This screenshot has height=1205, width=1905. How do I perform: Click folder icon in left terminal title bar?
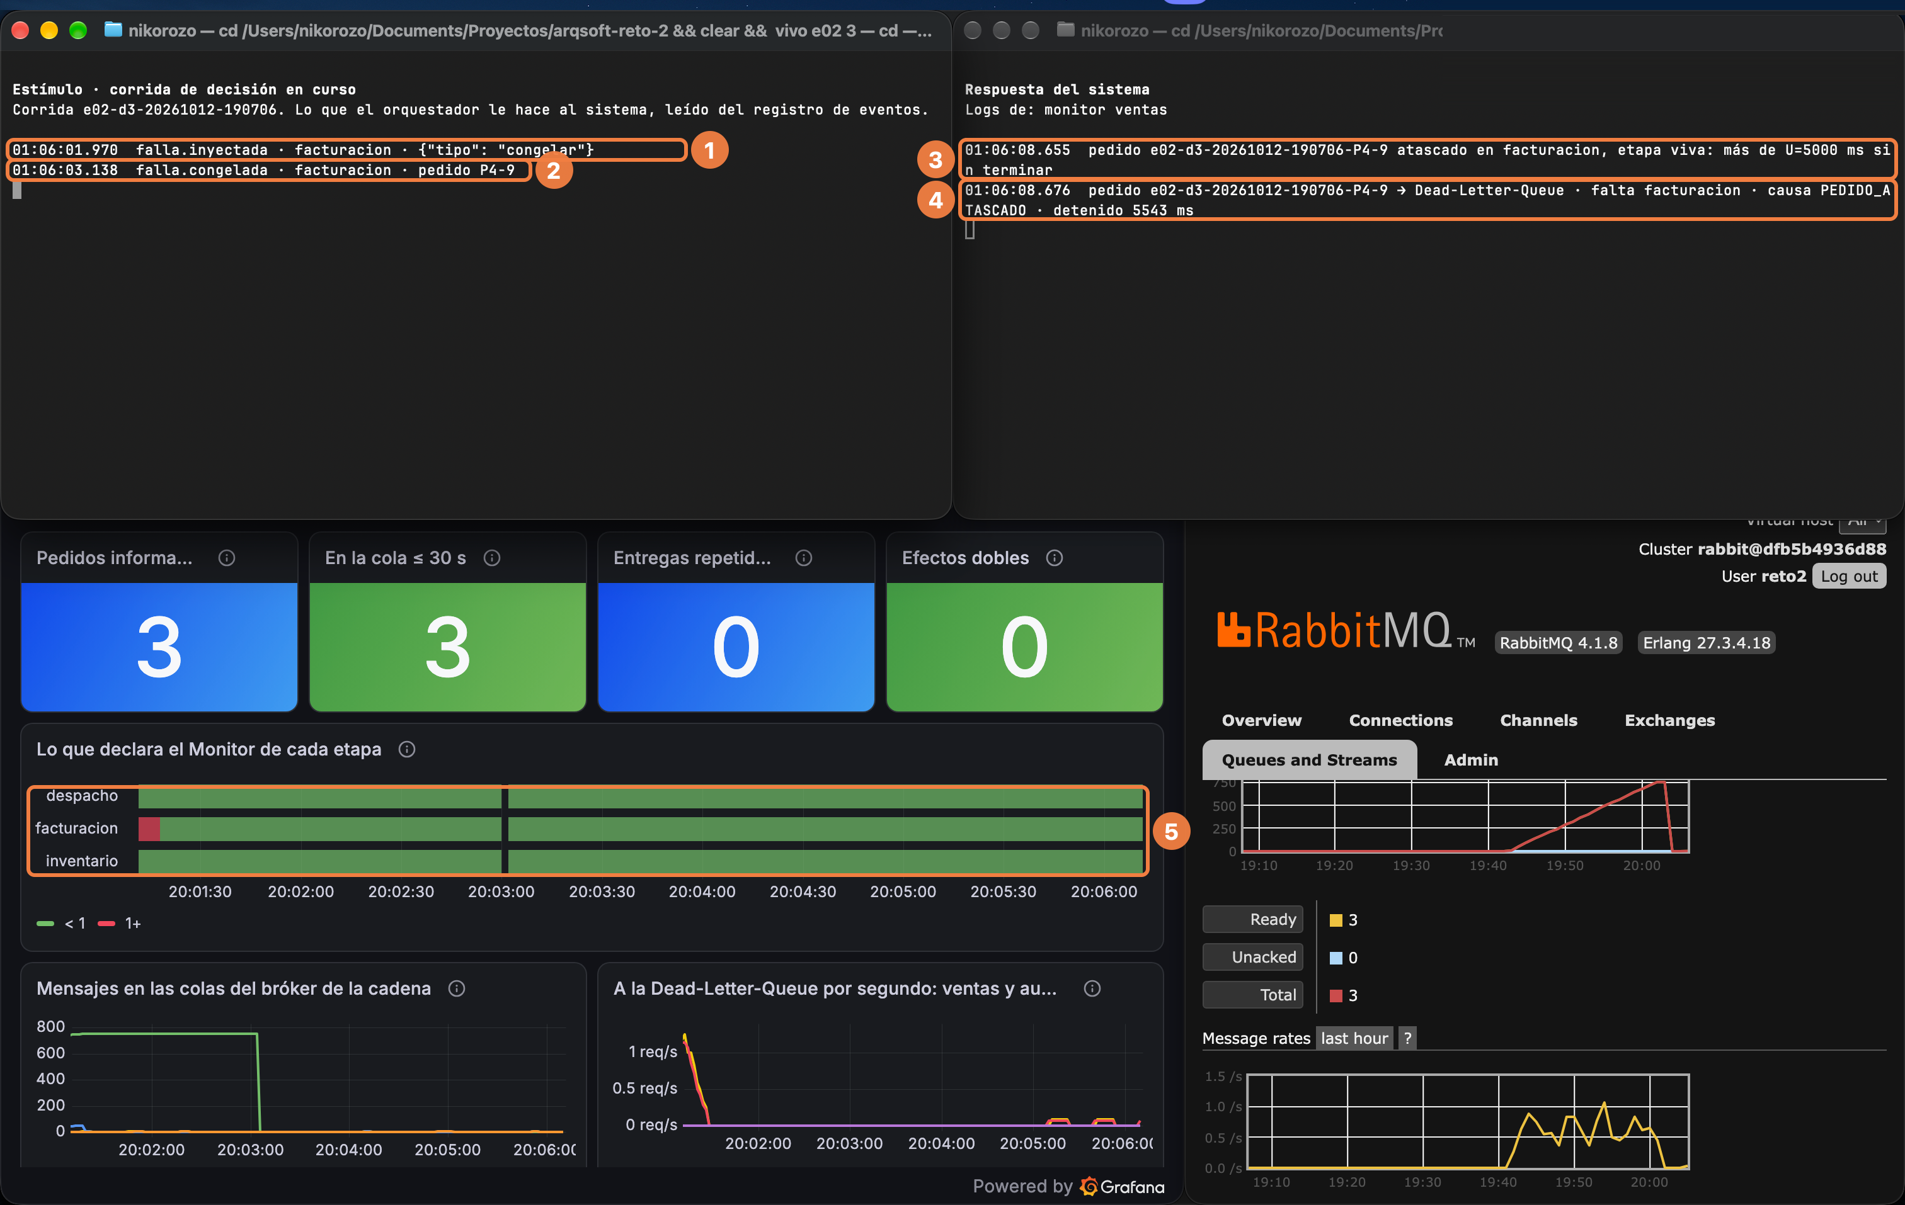(113, 30)
